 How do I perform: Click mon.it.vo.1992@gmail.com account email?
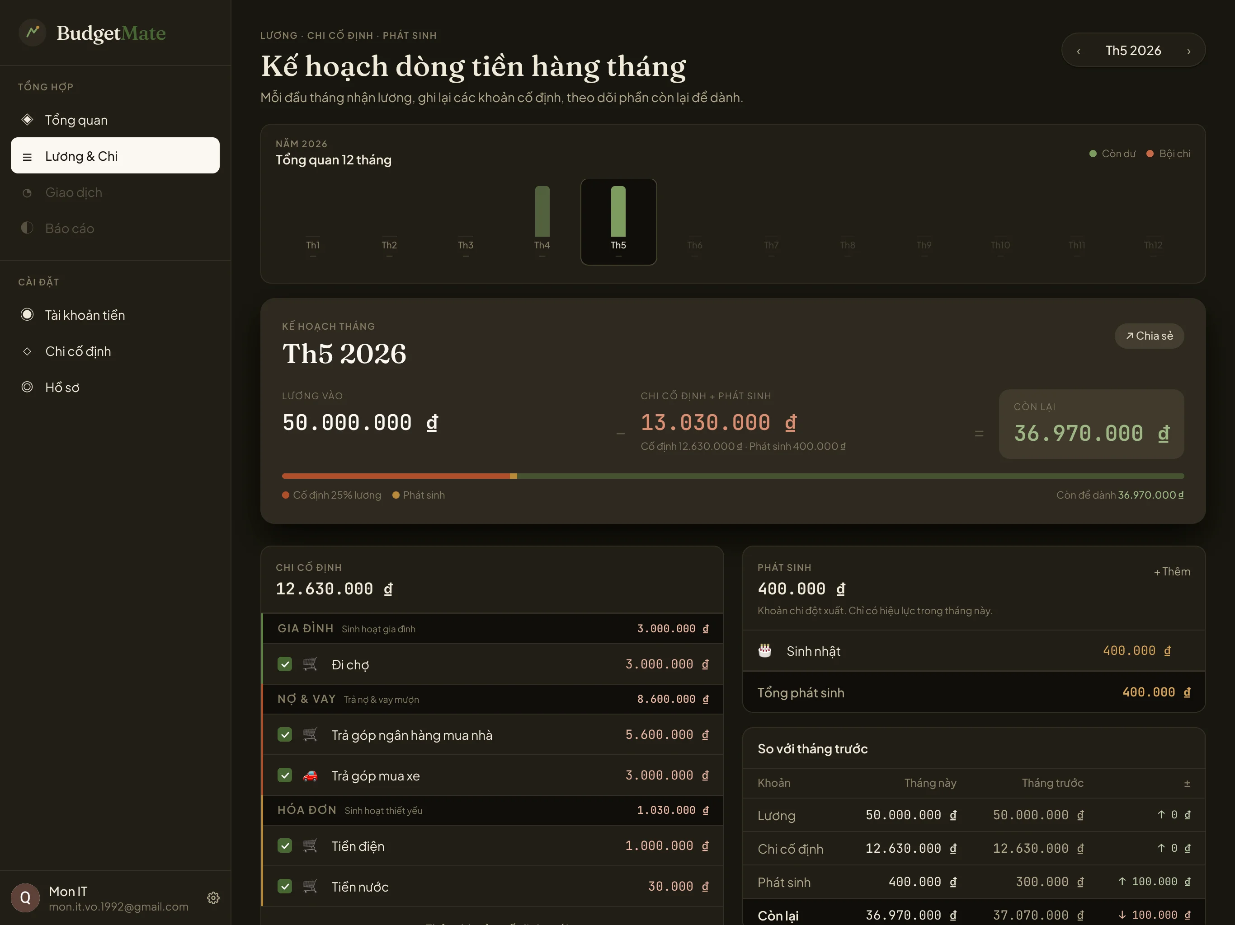click(118, 906)
